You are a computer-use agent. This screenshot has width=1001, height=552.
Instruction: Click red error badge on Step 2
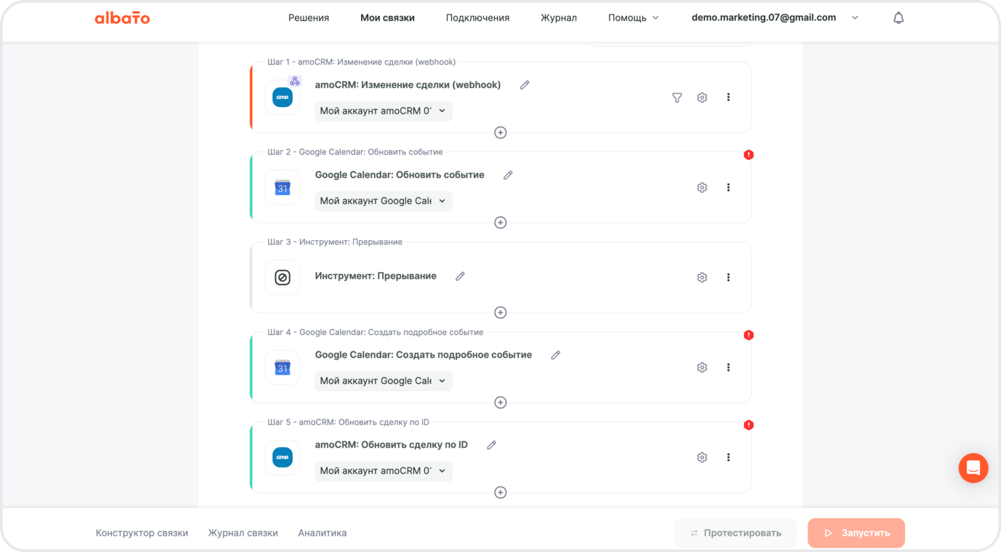[x=748, y=155]
